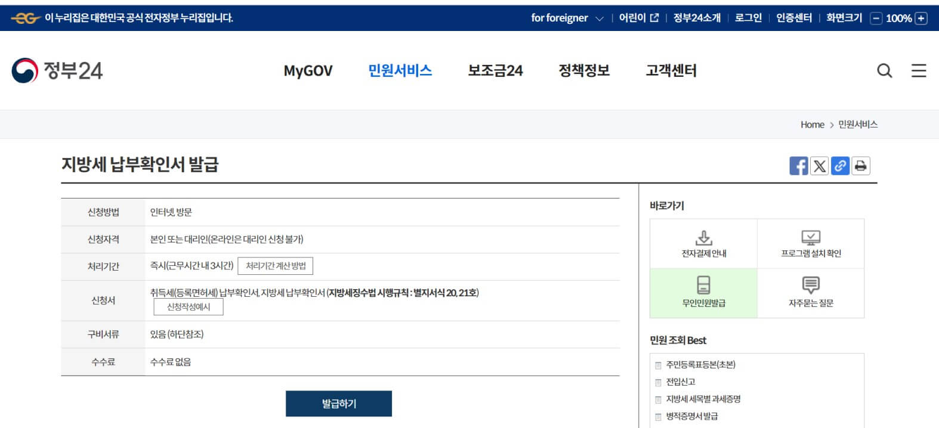Click the 수수료 없음 text

pyautogui.click(x=171, y=362)
